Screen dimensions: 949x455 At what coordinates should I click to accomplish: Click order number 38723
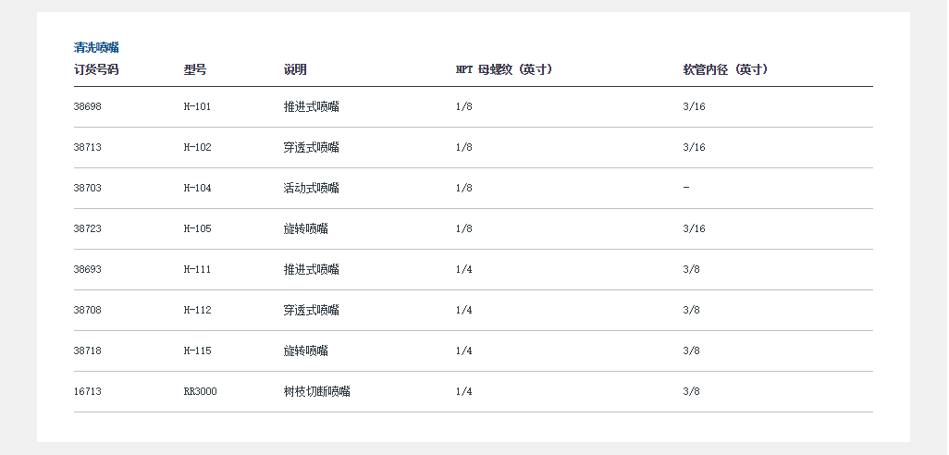[x=88, y=229]
